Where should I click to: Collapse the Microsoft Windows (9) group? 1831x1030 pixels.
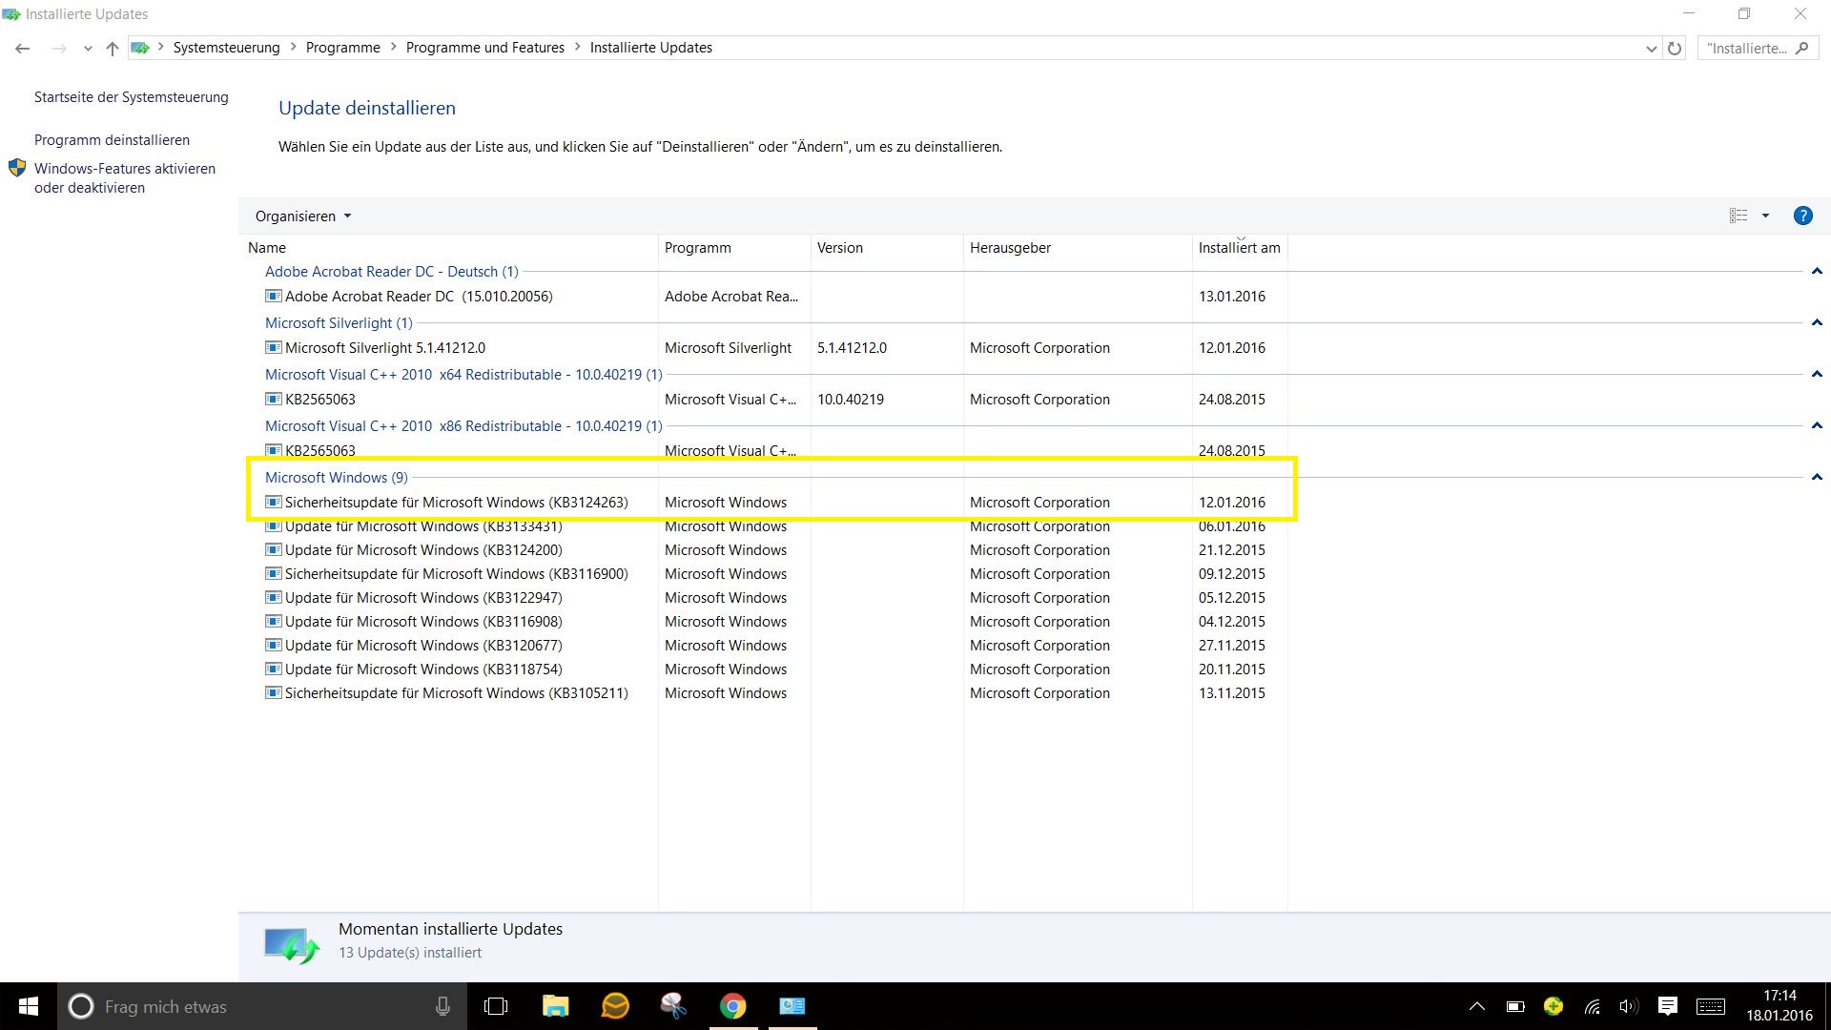(1817, 477)
